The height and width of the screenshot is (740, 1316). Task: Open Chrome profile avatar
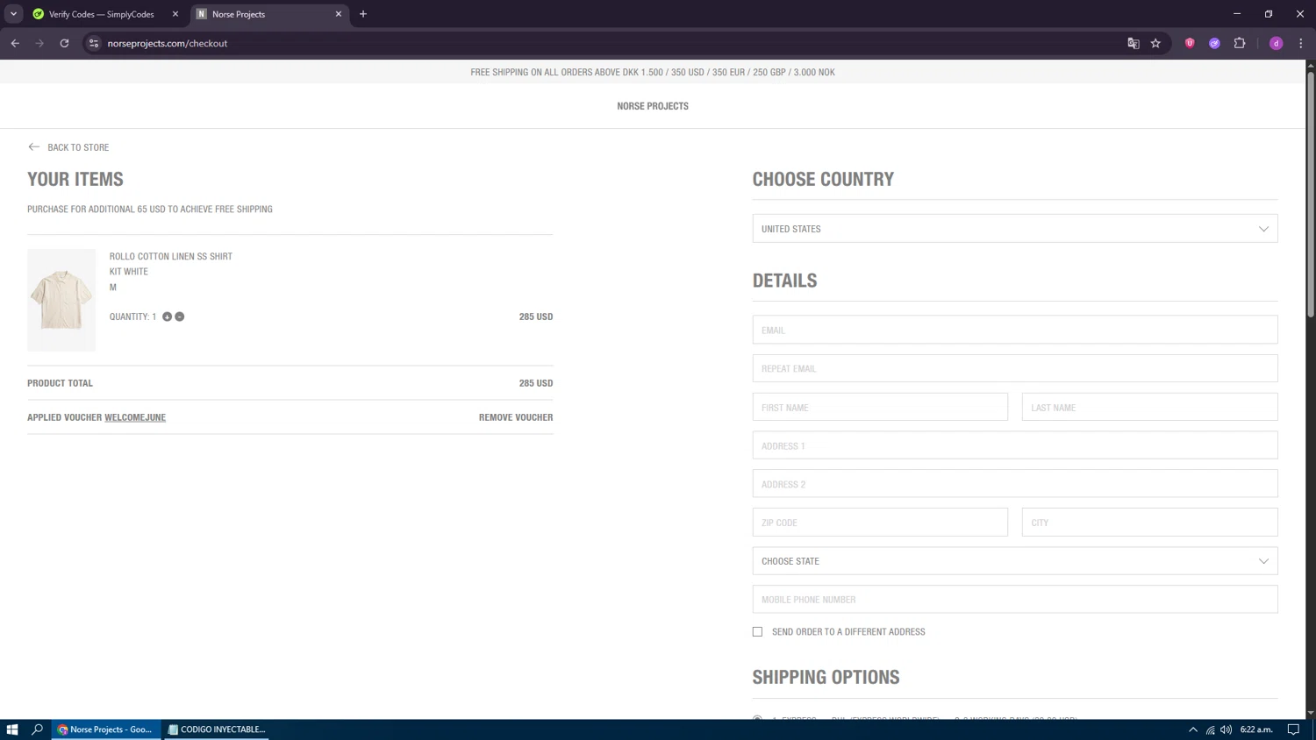pyautogui.click(x=1277, y=43)
